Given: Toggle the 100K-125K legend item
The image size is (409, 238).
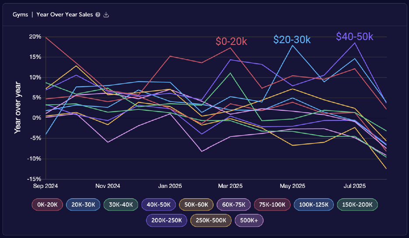Looking at the screenshot, I should coord(313,204).
